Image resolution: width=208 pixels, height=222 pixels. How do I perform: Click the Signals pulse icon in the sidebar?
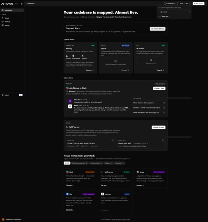[3, 18]
